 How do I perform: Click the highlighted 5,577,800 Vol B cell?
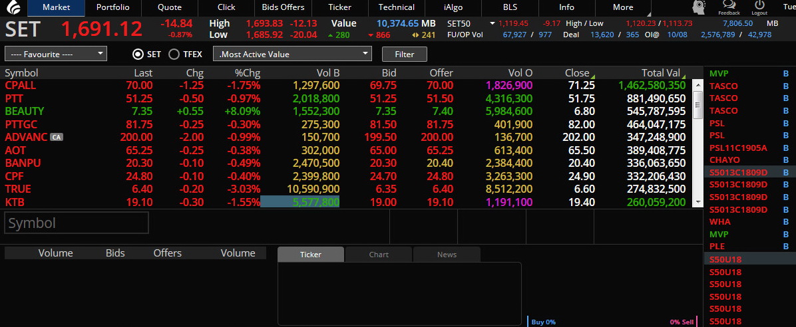click(x=300, y=202)
